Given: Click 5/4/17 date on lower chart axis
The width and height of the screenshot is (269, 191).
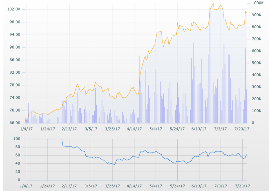Looking at the screenshot, I should point(155,186).
